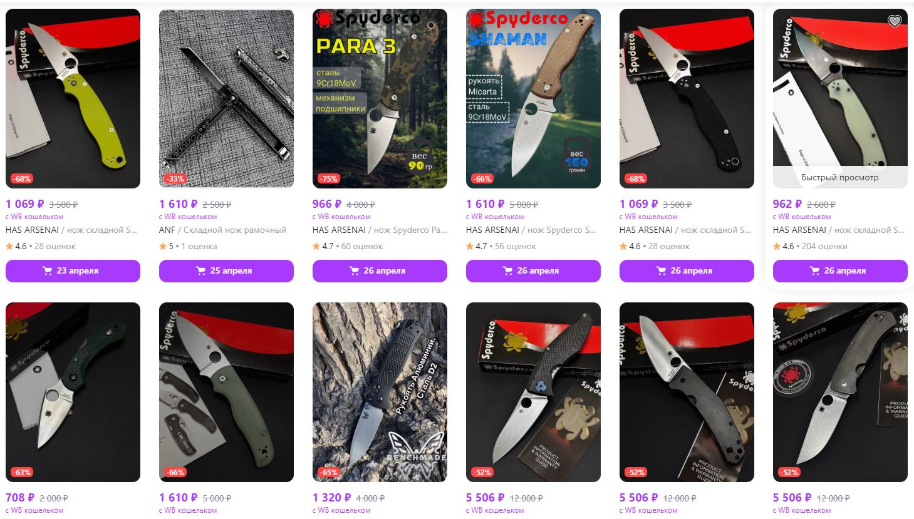Open HAS ARSENAI "нож Spyderco Pa..." title

380,230
